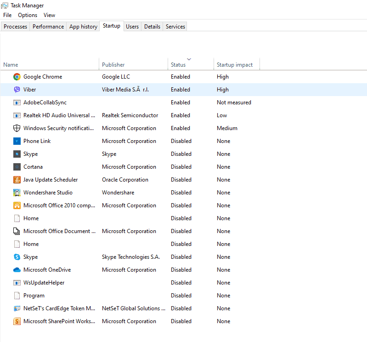Sort by the Startup impact column header

[x=235, y=65]
